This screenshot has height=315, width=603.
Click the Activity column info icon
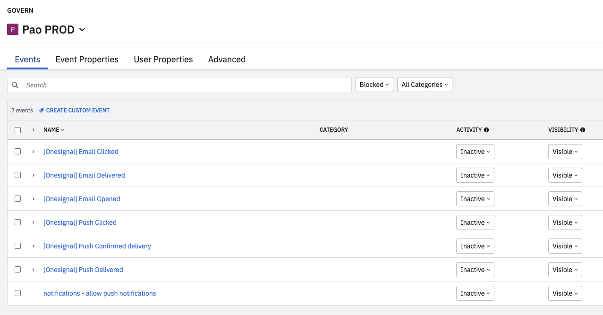[x=486, y=130]
